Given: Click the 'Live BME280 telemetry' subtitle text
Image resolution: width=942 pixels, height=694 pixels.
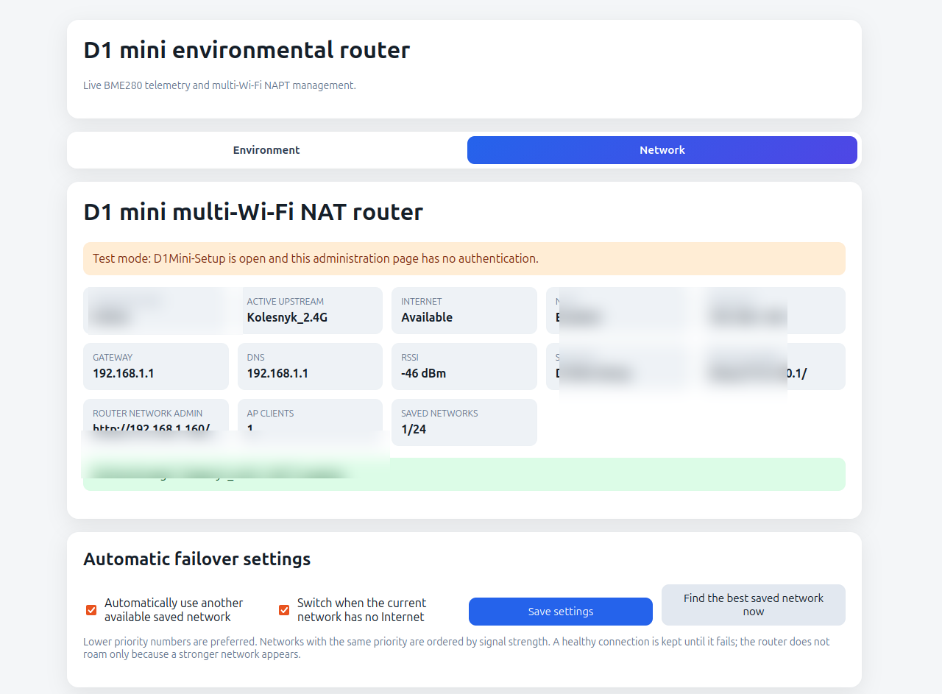Looking at the screenshot, I should point(220,85).
